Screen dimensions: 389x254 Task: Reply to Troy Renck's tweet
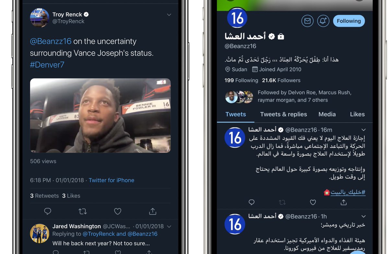point(48,211)
